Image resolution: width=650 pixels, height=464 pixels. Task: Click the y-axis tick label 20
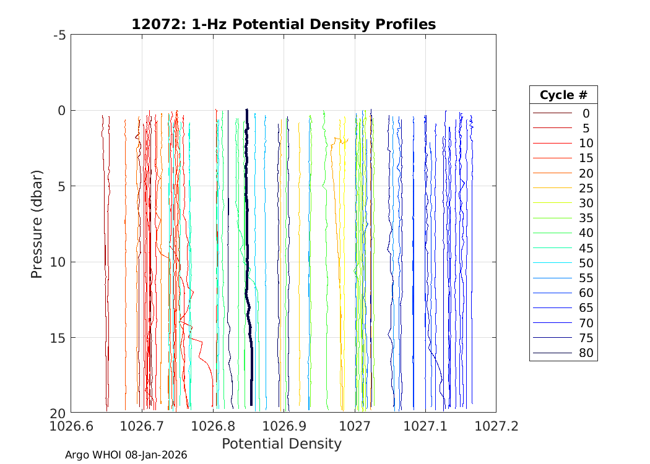coord(59,413)
